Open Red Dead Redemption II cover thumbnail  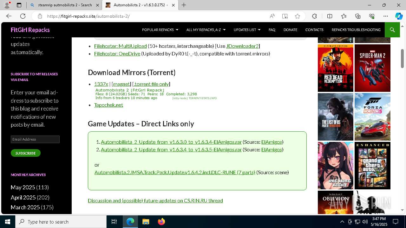tap(336, 68)
